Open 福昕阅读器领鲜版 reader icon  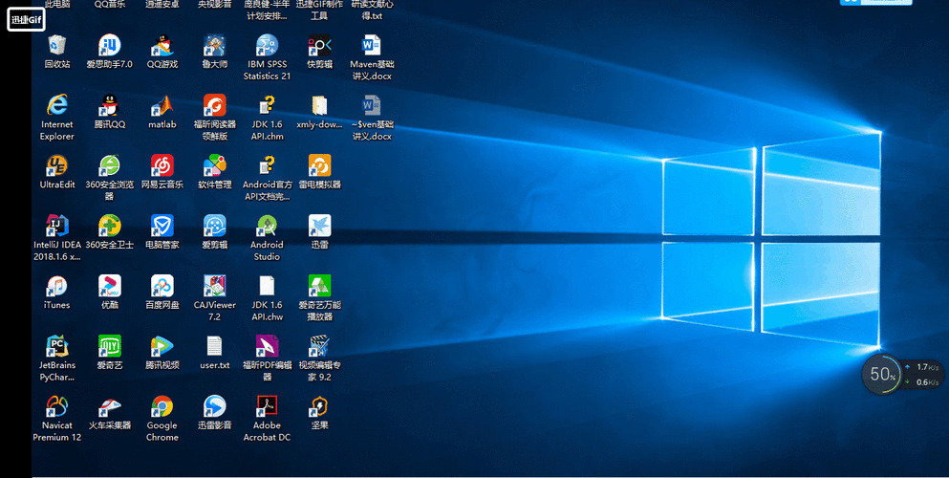click(x=215, y=105)
